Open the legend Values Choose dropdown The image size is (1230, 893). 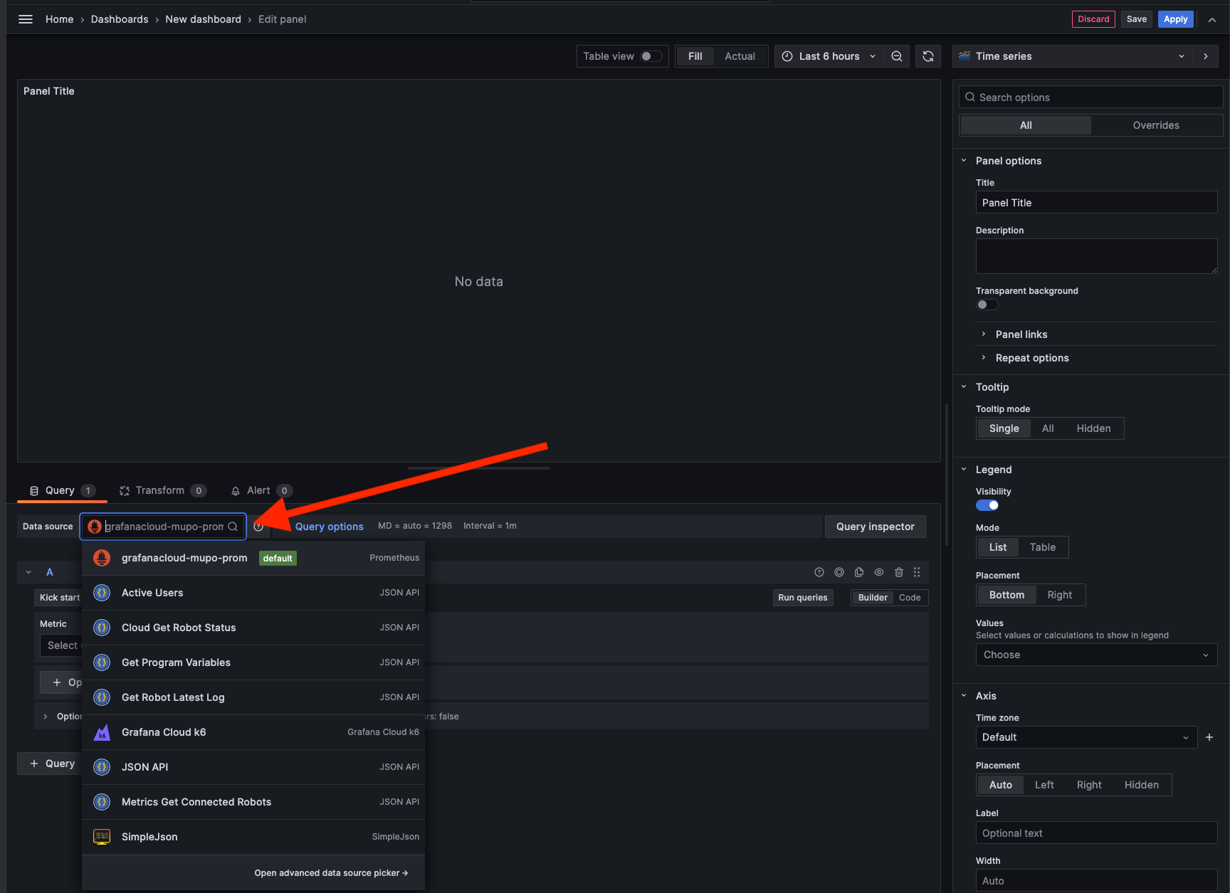[x=1096, y=655]
